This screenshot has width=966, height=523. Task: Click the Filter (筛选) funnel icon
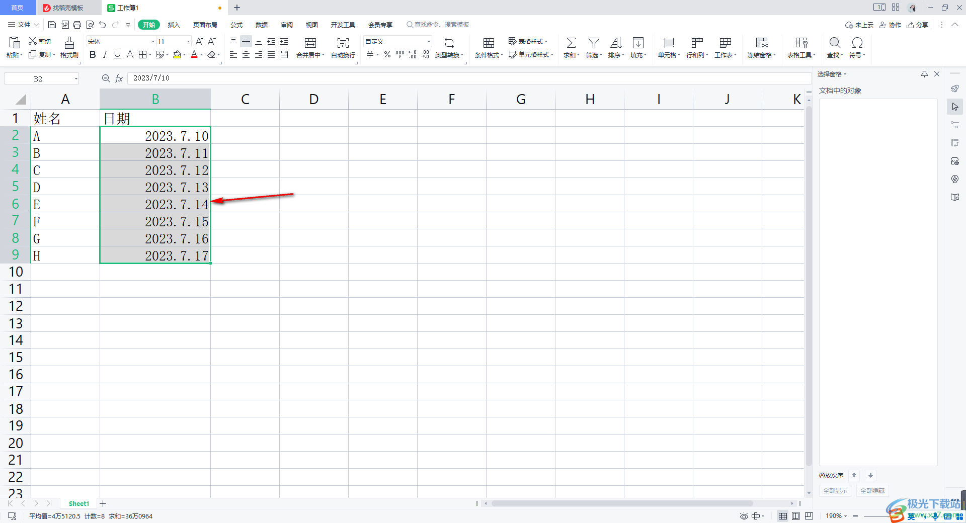pyautogui.click(x=594, y=43)
